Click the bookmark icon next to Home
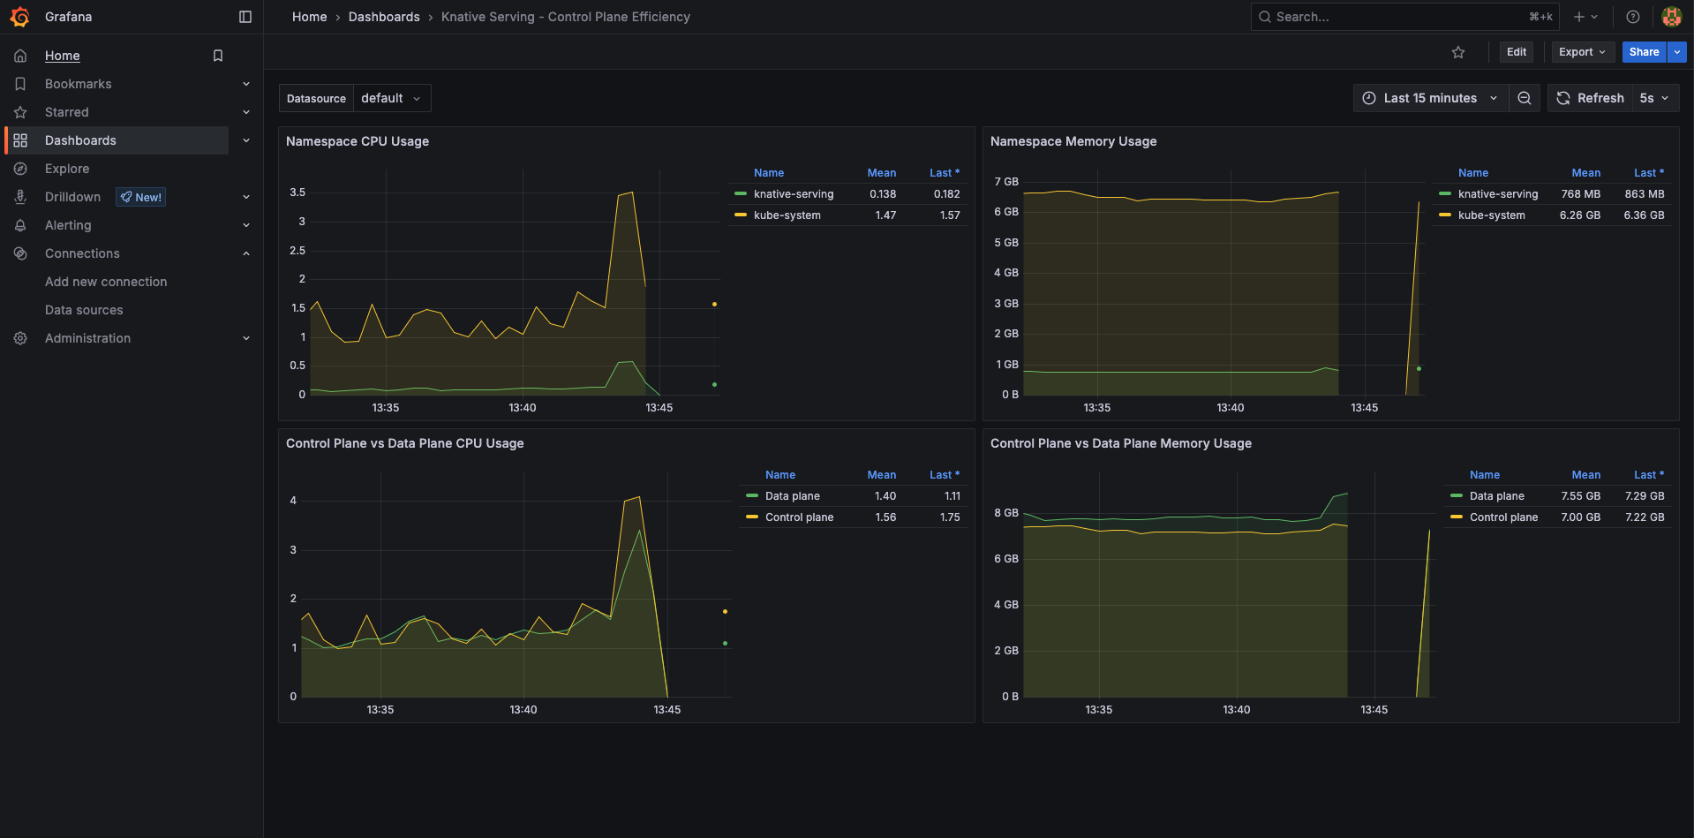 (x=218, y=56)
